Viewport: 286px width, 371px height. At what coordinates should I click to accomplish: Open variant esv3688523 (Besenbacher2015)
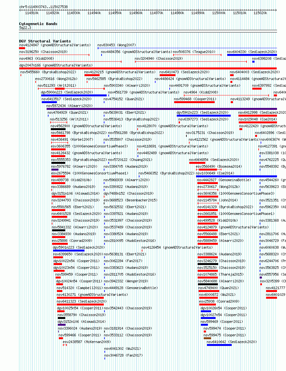[x=131, y=200]
